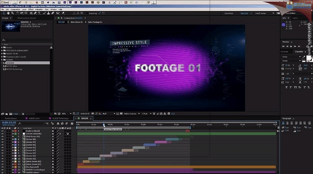Hide the [Fade to black] layer
The image size is (313, 174).
(x=2, y=131)
